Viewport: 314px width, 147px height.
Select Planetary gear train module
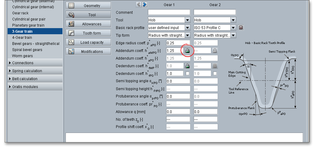point(28,25)
